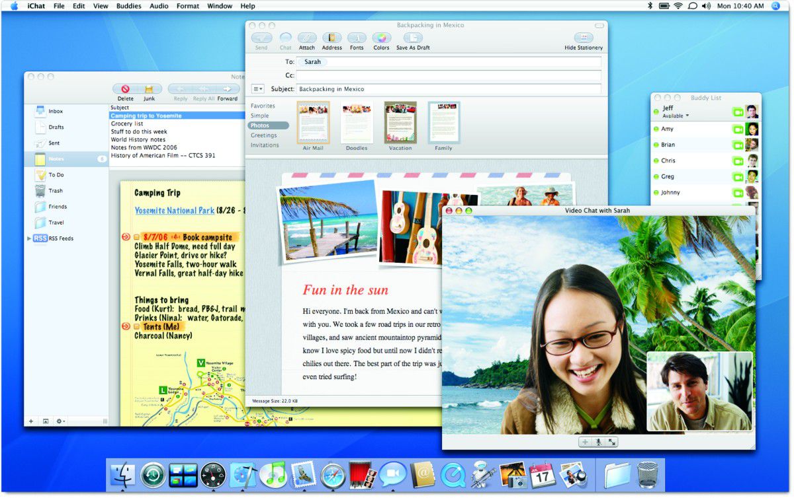Open the gear action menu below the mailbox list
The width and height of the screenshot is (794, 498).
(x=60, y=421)
